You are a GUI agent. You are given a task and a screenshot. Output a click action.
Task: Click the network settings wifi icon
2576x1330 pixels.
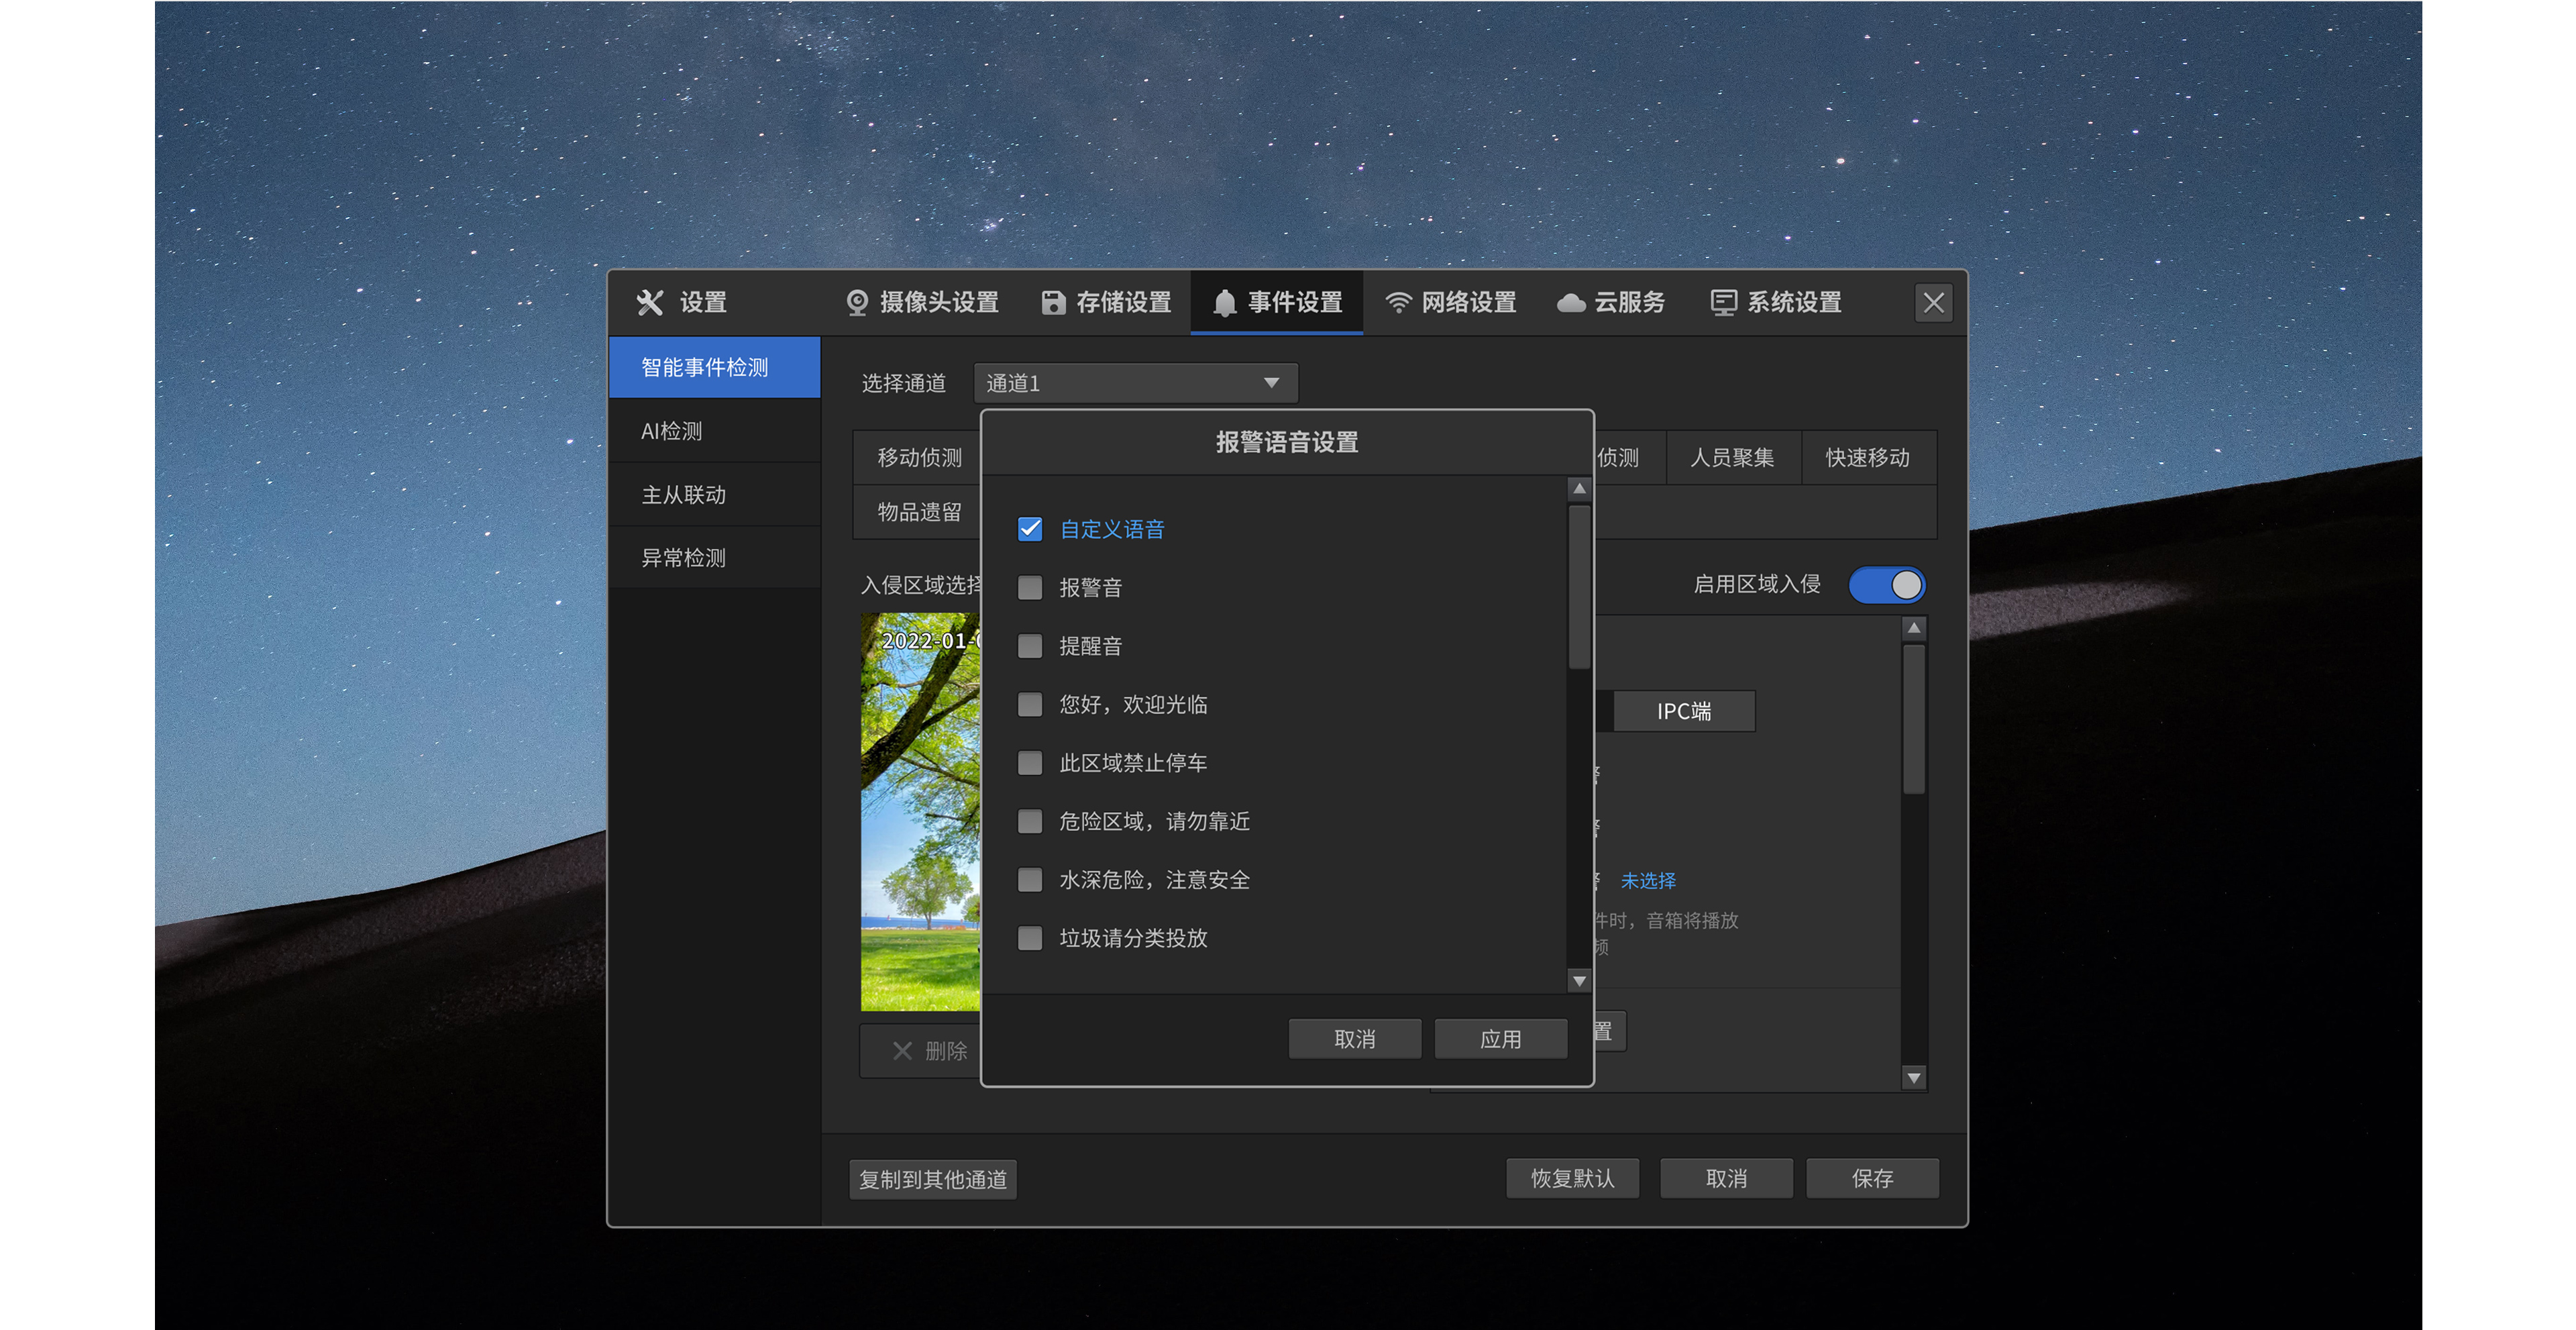[x=1398, y=302]
